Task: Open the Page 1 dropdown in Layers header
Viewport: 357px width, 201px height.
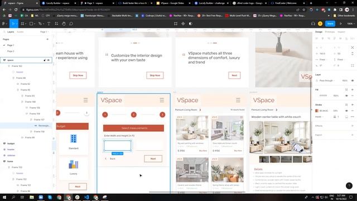Action: coord(44,32)
